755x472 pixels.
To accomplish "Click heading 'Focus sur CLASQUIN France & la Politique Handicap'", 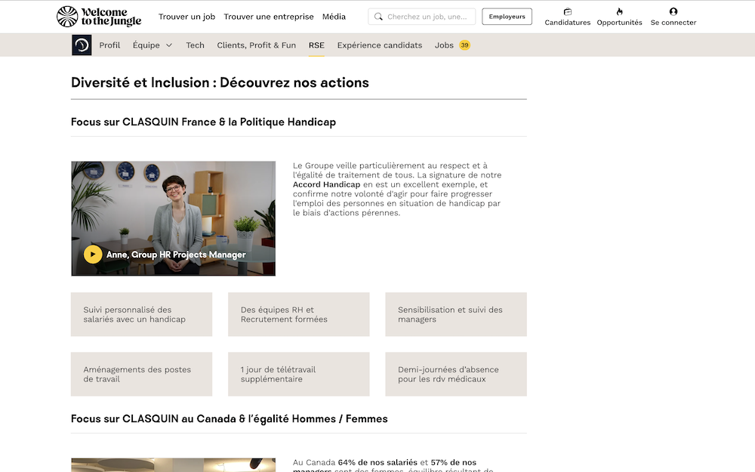I will (x=203, y=122).
